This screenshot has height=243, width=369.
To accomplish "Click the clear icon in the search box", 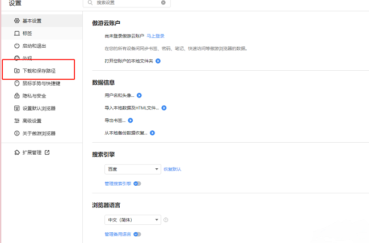I will click(x=163, y=3).
